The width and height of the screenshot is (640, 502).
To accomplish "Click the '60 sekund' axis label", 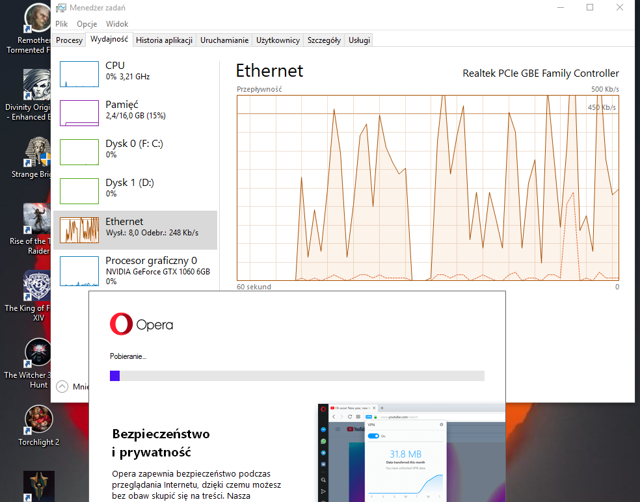I will pyautogui.click(x=254, y=287).
